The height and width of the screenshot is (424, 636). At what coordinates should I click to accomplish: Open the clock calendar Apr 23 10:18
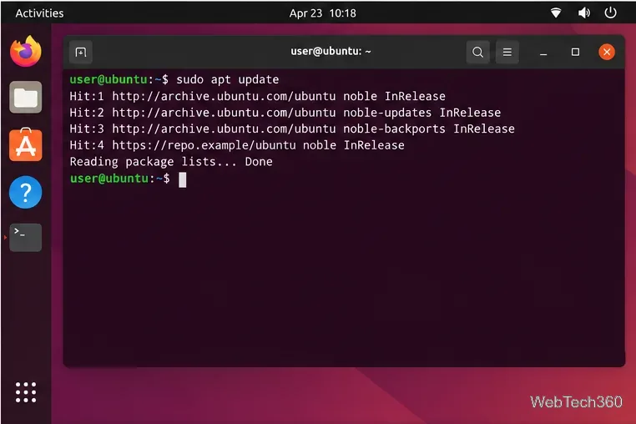[322, 13]
